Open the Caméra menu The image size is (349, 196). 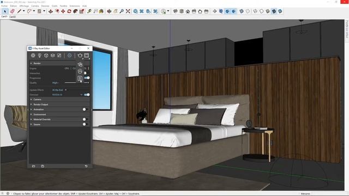(35, 6)
